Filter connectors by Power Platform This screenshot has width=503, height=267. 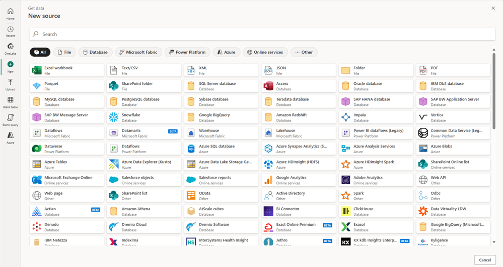(x=187, y=52)
